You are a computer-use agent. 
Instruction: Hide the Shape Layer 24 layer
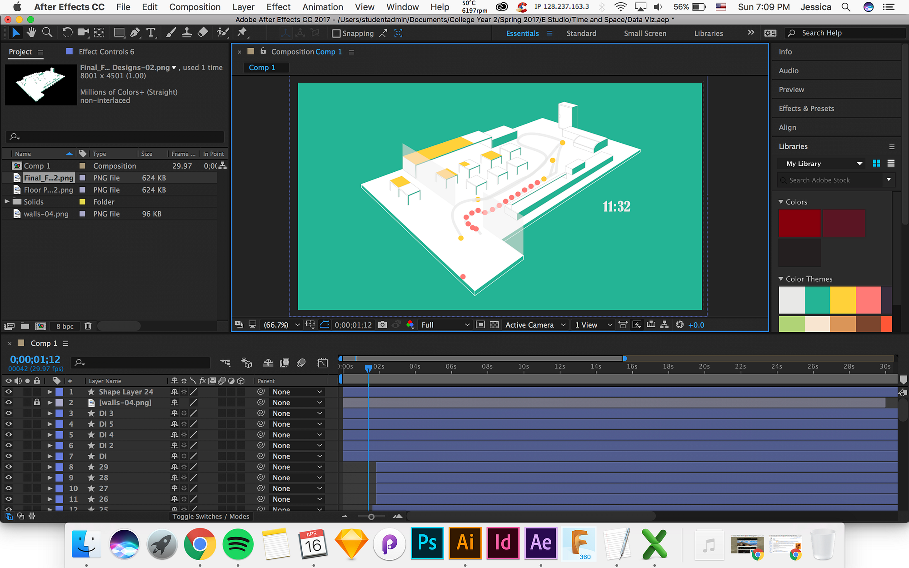pyautogui.click(x=8, y=392)
